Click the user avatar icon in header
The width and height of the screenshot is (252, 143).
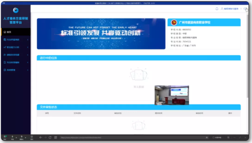click(222, 9)
